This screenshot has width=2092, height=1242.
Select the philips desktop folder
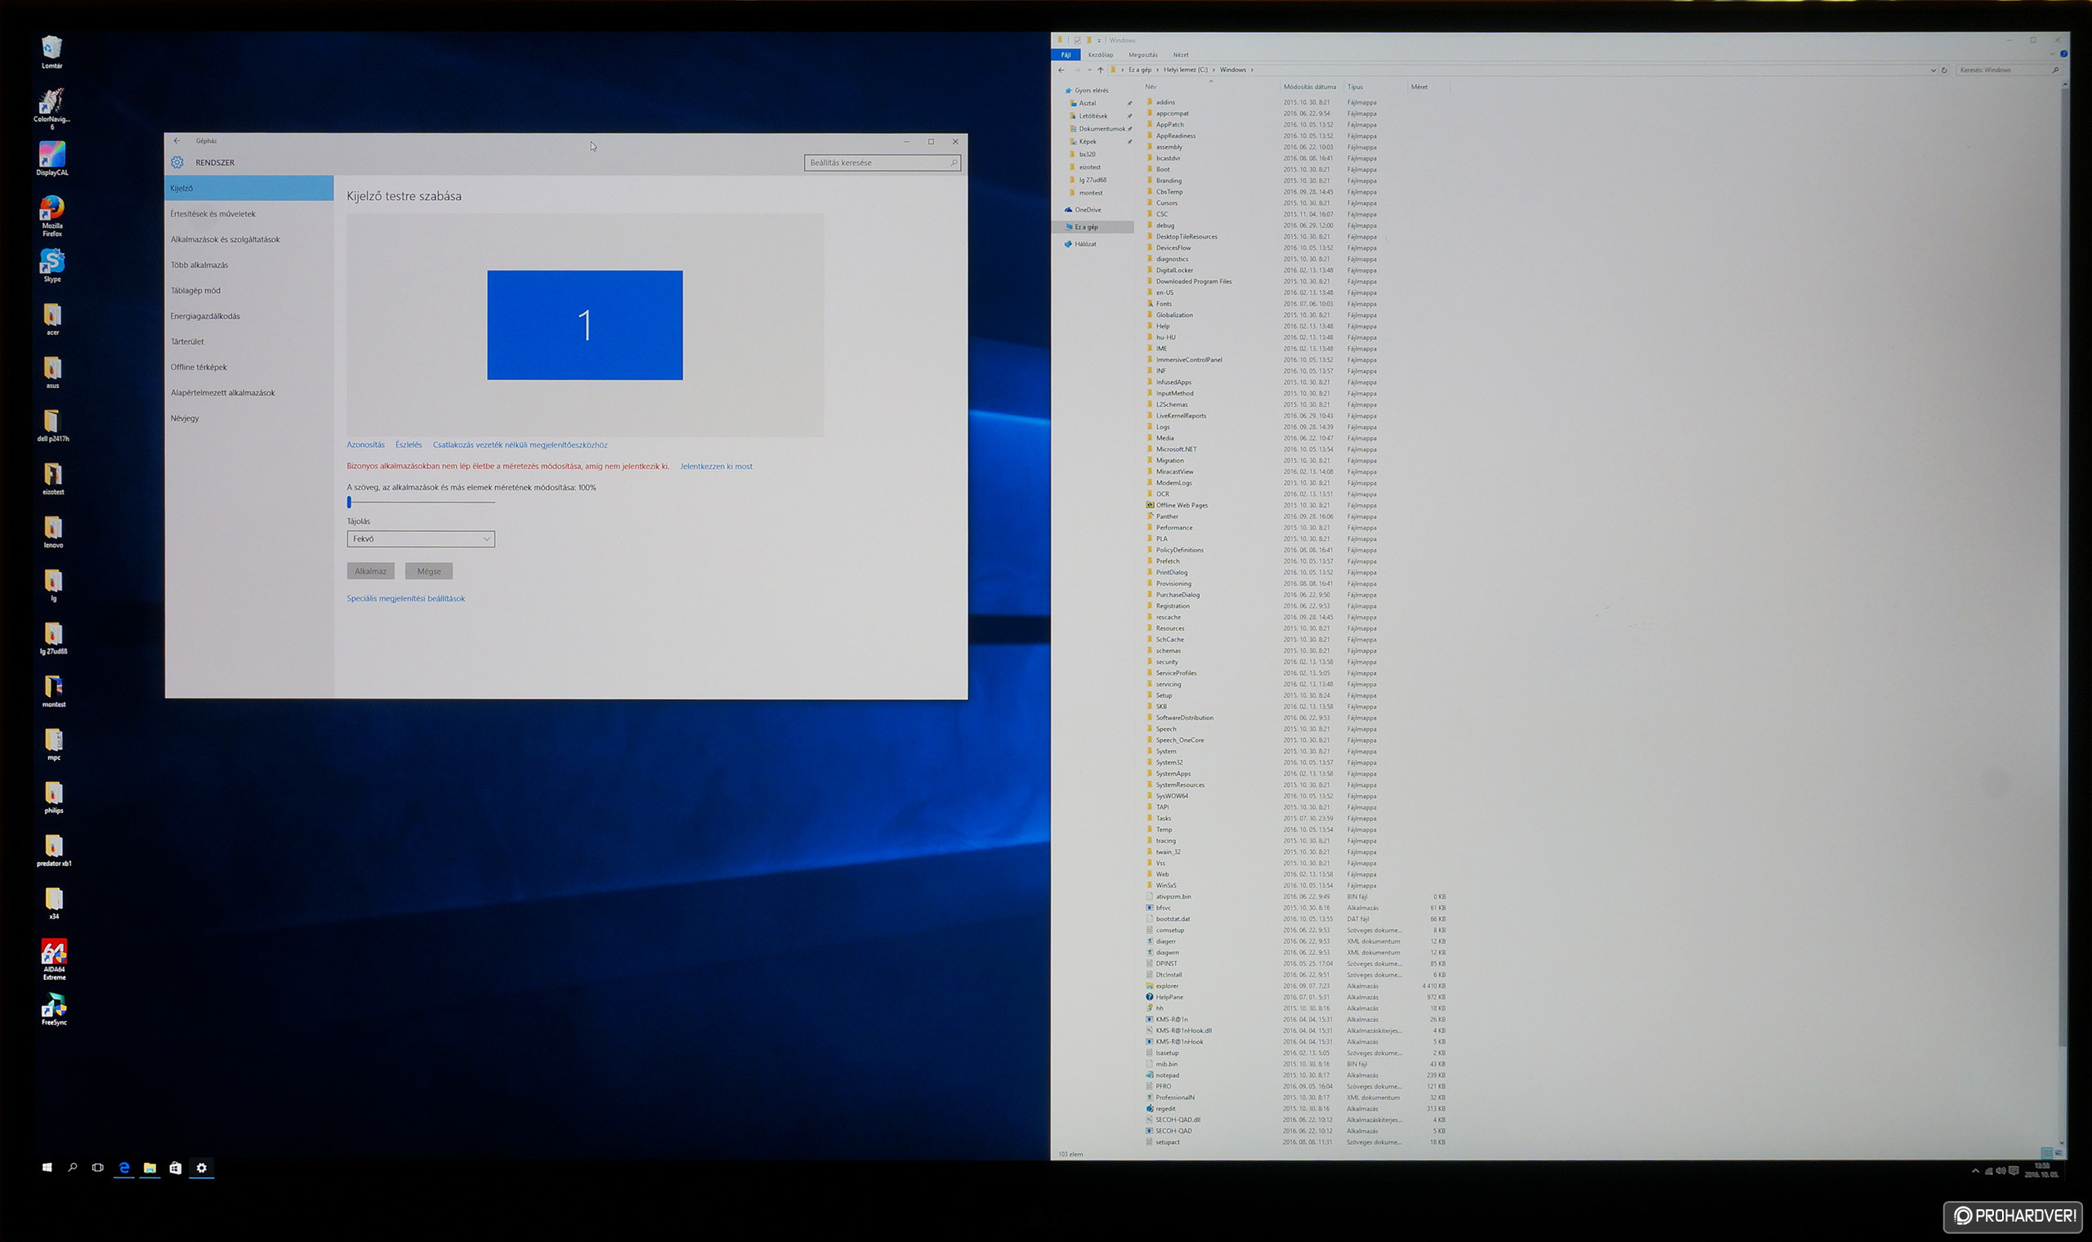[54, 797]
